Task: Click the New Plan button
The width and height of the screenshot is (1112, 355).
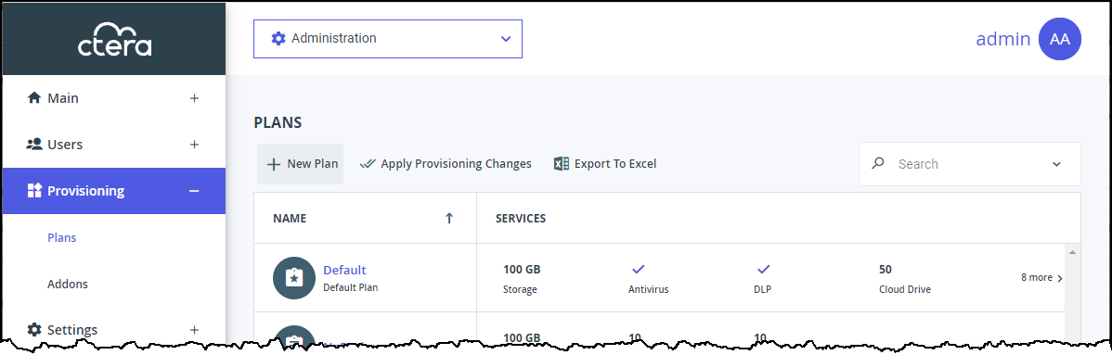Action: tap(300, 164)
